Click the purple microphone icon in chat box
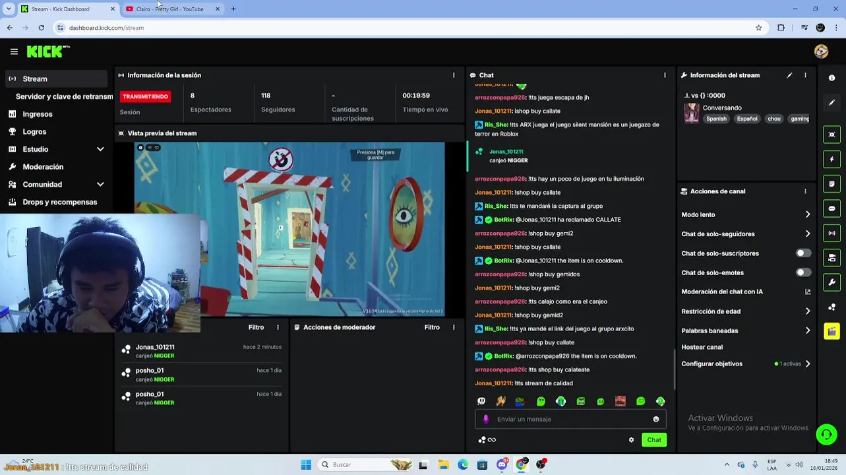The width and height of the screenshot is (846, 475). 486,419
